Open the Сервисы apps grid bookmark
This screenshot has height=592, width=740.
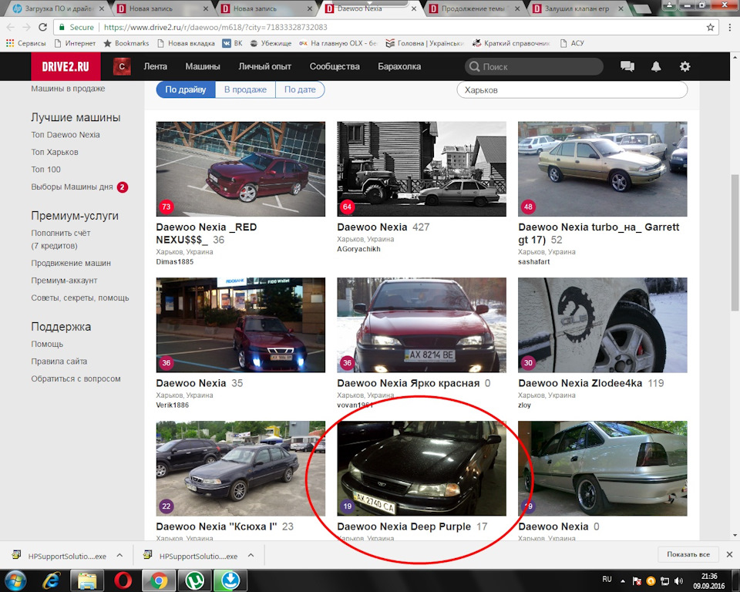point(26,43)
